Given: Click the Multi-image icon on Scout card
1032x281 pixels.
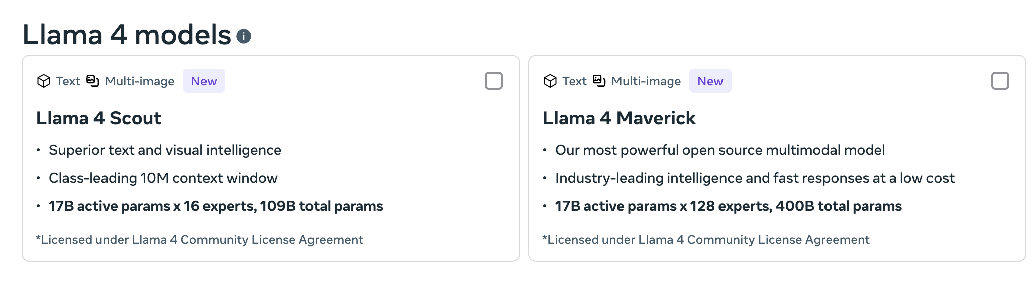Looking at the screenshot, I should 93,80.
